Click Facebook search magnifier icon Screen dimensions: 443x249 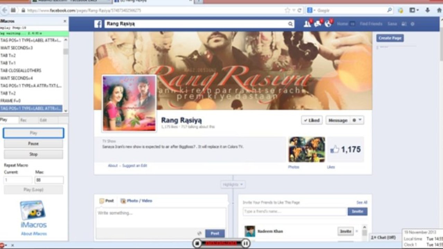coord(290,24)
